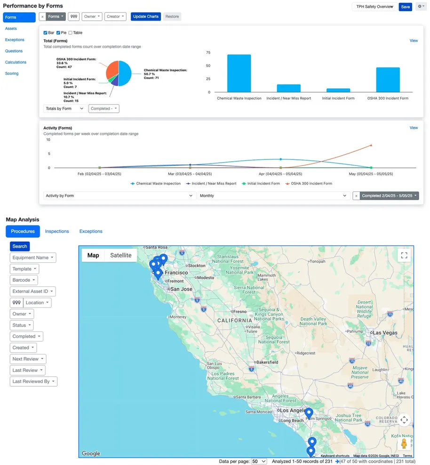The image size is (430, 465).
Task: Open the Template filter dropdown
Action: tap(24, 268)
